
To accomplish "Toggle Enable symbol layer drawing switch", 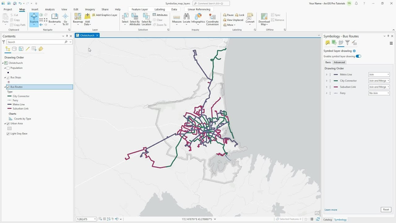I will click(358, 56).
